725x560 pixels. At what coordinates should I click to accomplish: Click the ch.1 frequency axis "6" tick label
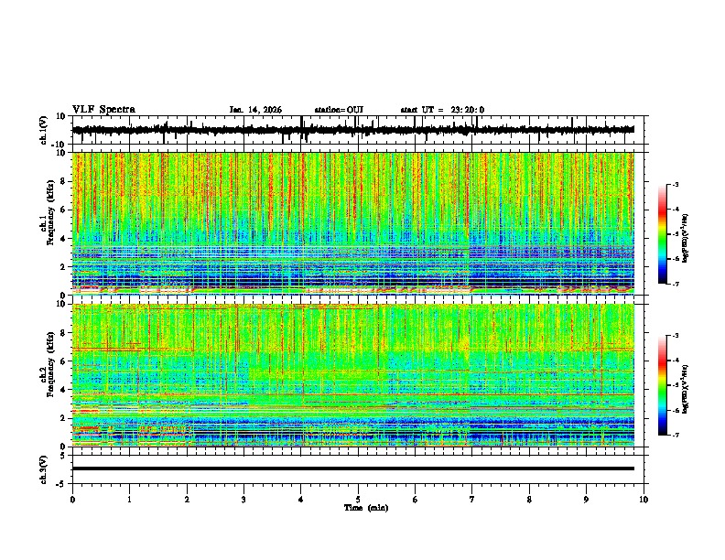pyautogui.click(x=63, y=210)
